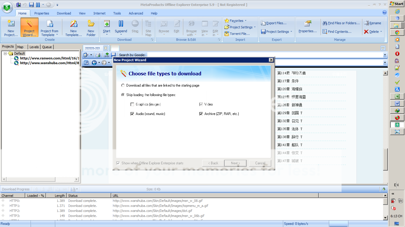Uncheck Archive (ZIP, RAR, etc.) checkbox
Viewport: 405px width, 227px height.
[x=201, y=114]
